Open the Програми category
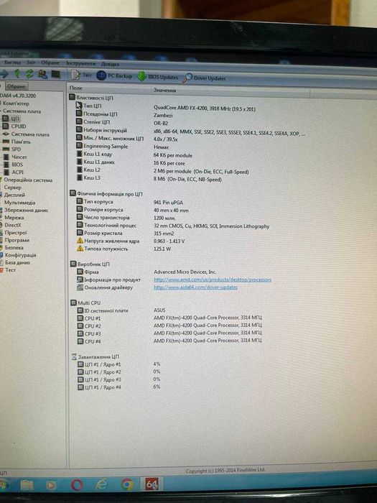 (17, 240)
